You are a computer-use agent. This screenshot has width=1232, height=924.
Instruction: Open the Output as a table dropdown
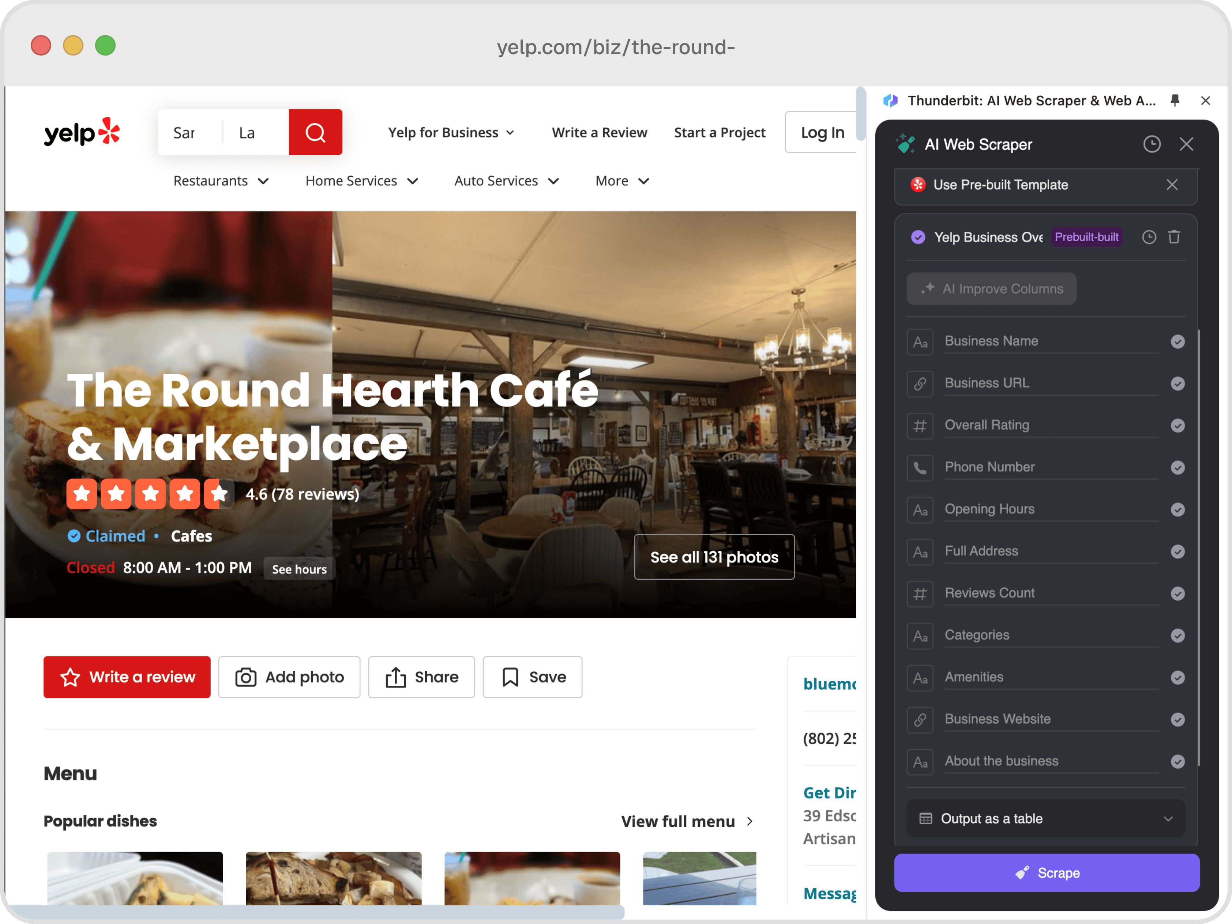[1046, 819]
